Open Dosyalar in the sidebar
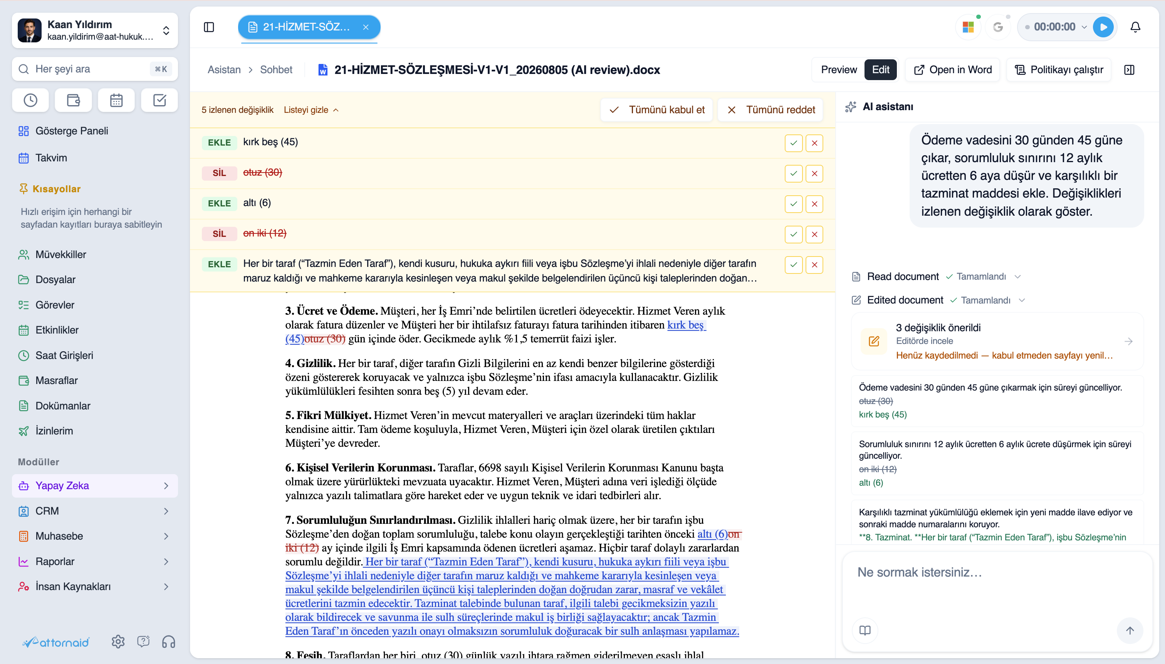Viewport: 1165px width, 664px height. [x=95, y=280]
